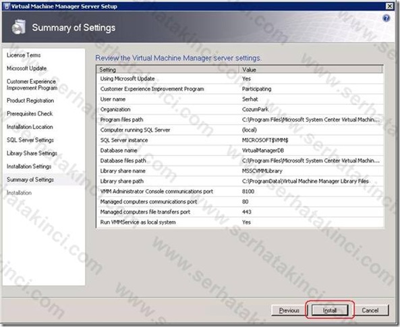Select the Customer Experience Improvement Program table row
Screen dimensions: 400x327
click(239, 89)
